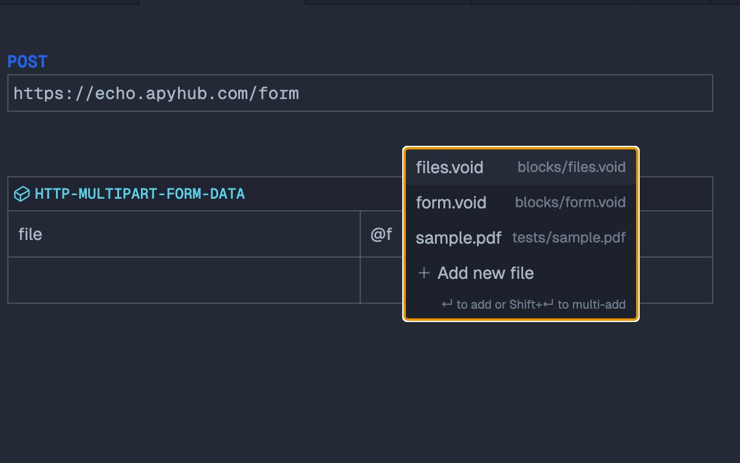
Task: Click the tests/sample.pdf path text
Action: click(x=569, y=238)
